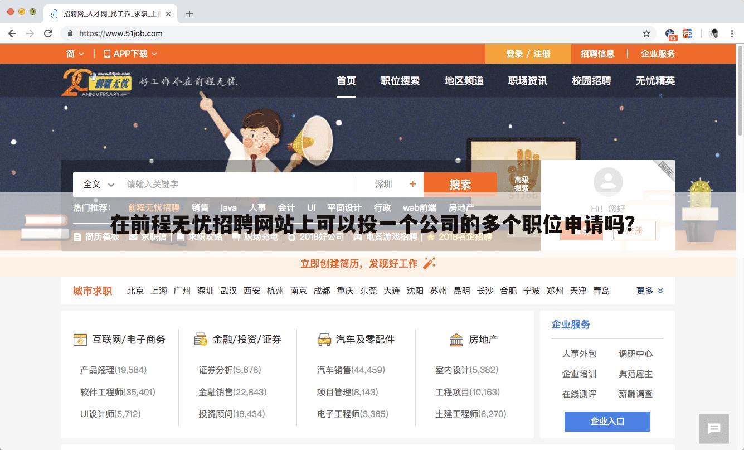This screenshot has width=744, height=450.
Task: Click the address bar URL
Action: click(x=120, y=33)
